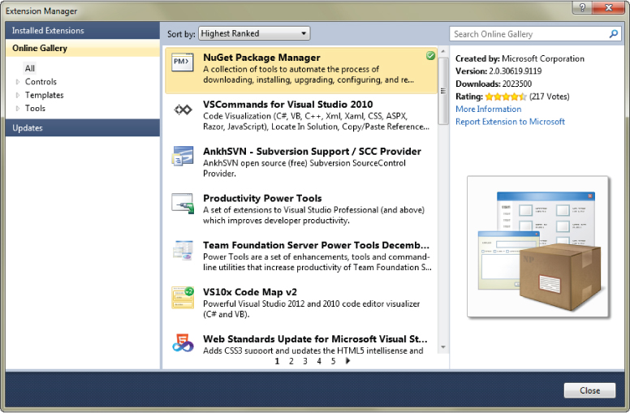The width and height of the screenshot is (630, 413).
Task: Click the search magnifier icon
Action: point(614,34)
